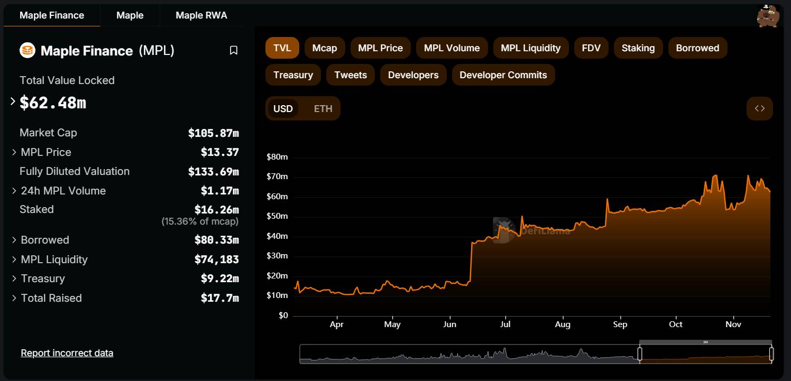Open the Report incorrect data link

pos(67,352)
